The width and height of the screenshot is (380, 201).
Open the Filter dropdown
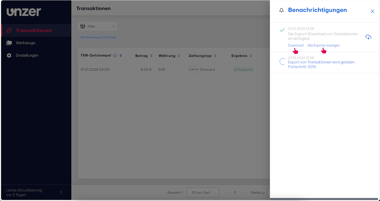click(97, 26)
